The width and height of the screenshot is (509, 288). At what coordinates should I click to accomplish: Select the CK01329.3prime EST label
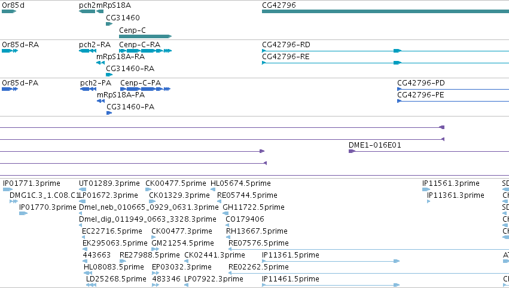pyautogui.click(x=179, y=195)
